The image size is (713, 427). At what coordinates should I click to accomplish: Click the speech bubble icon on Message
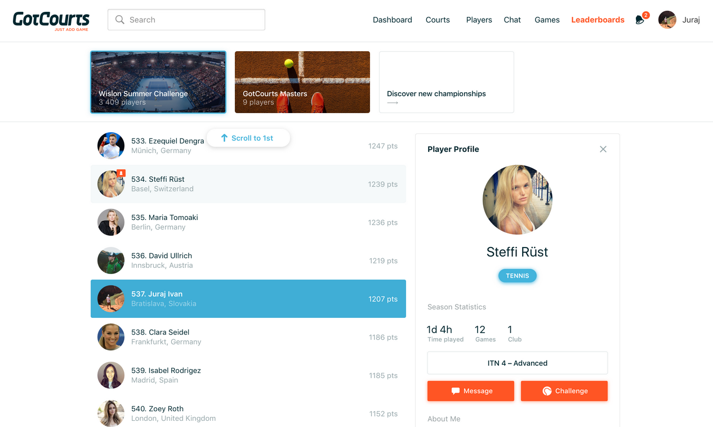(x=456, y=391)
